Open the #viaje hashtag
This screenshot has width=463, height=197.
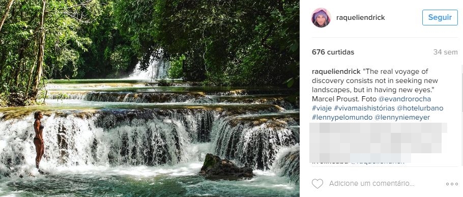click(x=322, y=108)
